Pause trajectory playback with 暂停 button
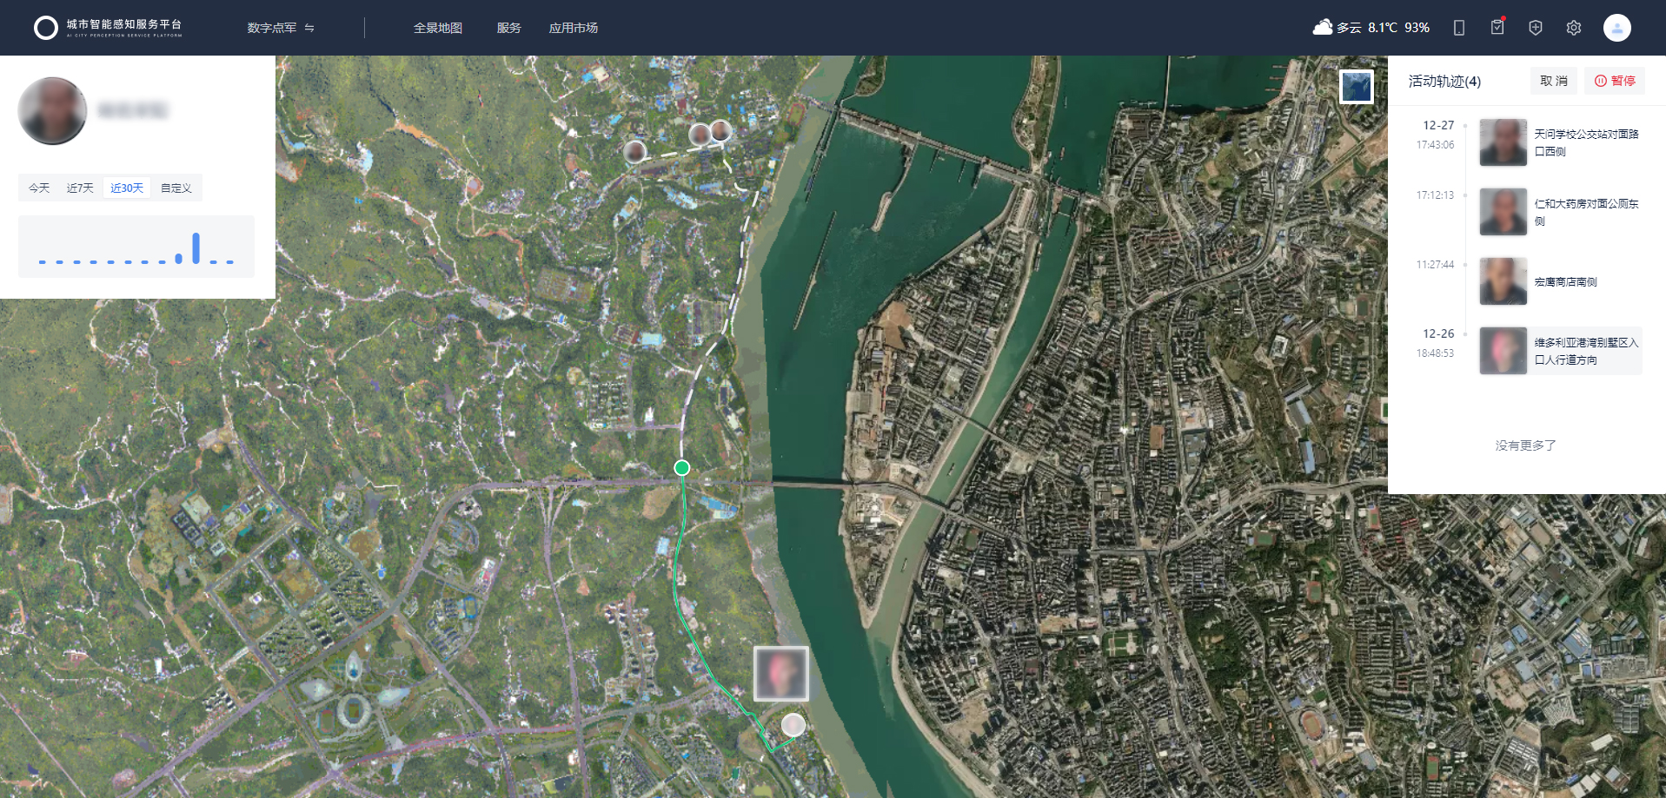The width and height of the screenshot is (1666, 798). coord(1614,81)
